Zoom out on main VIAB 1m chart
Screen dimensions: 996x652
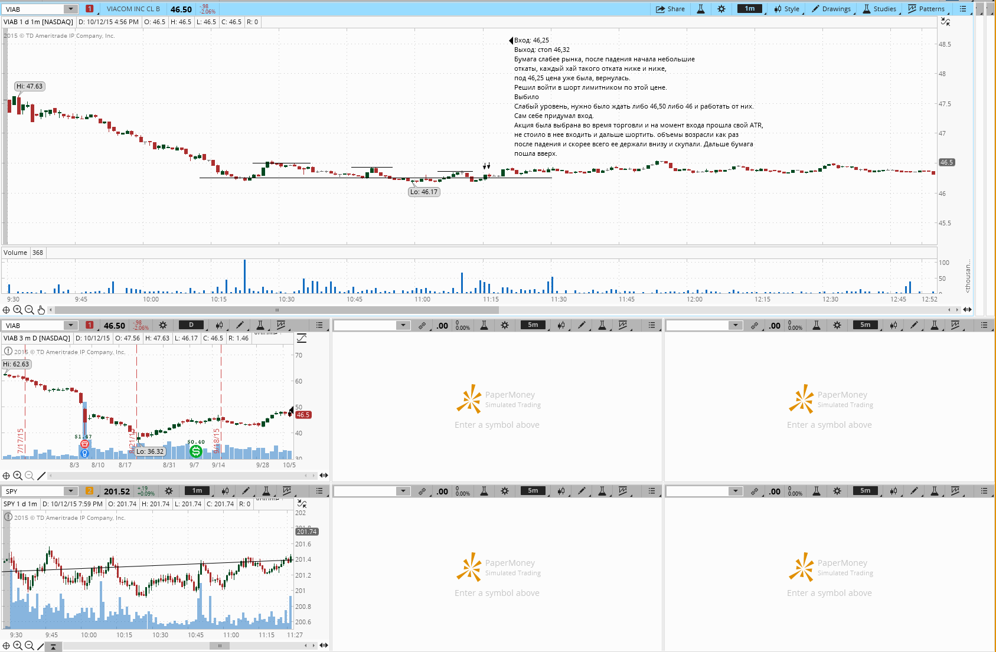29,310
